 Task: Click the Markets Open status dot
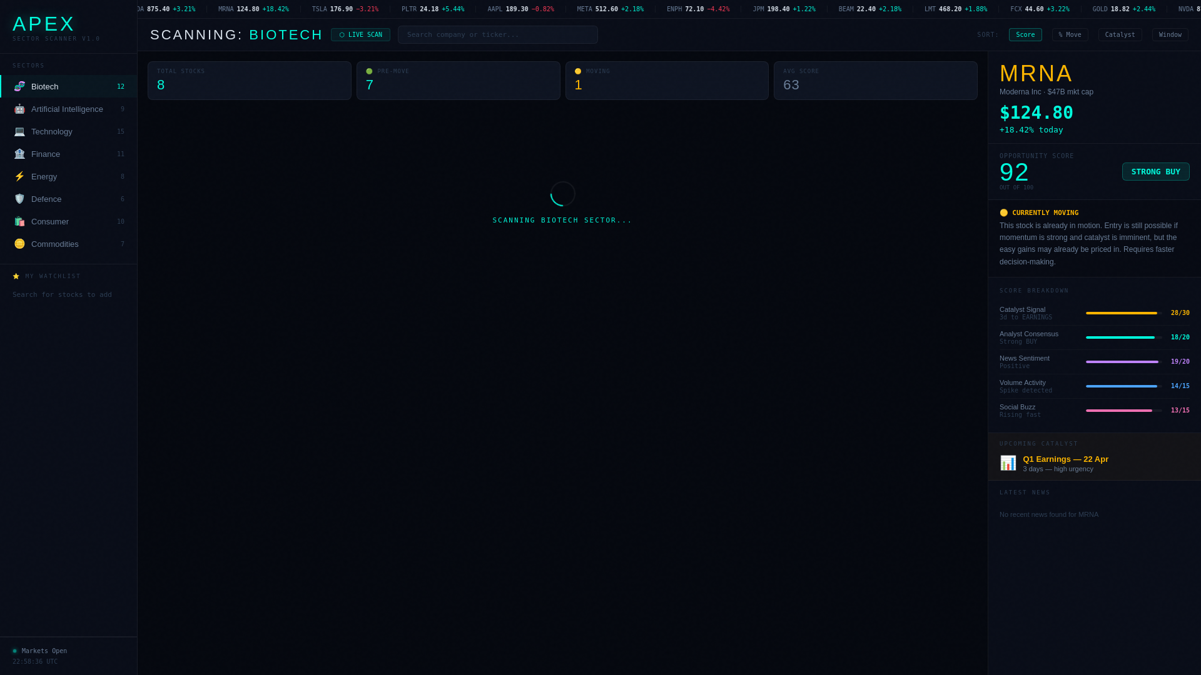(15, 651)
